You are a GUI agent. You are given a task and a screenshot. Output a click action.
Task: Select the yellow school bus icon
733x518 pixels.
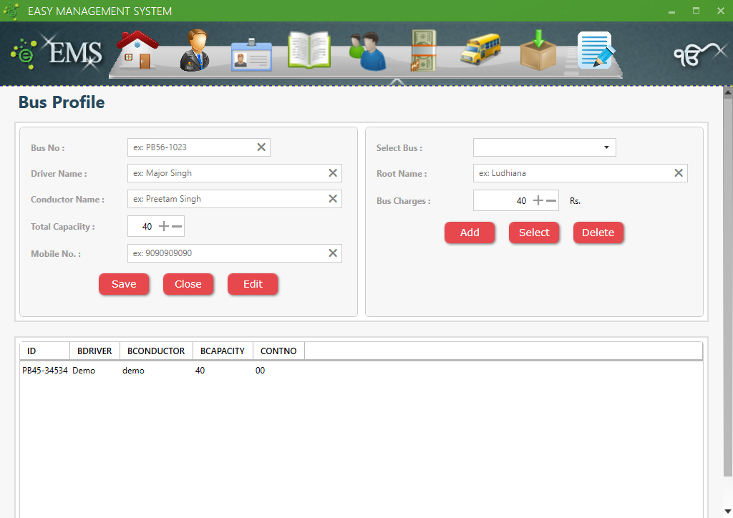pyautogui.click(x=480, y=51)
